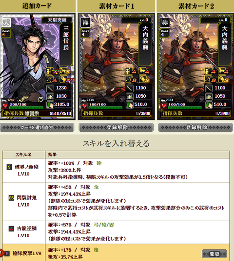Click the A rank icon beside 古龍逆鱗
Screen dimensions: 234x261
click(11, 229)
